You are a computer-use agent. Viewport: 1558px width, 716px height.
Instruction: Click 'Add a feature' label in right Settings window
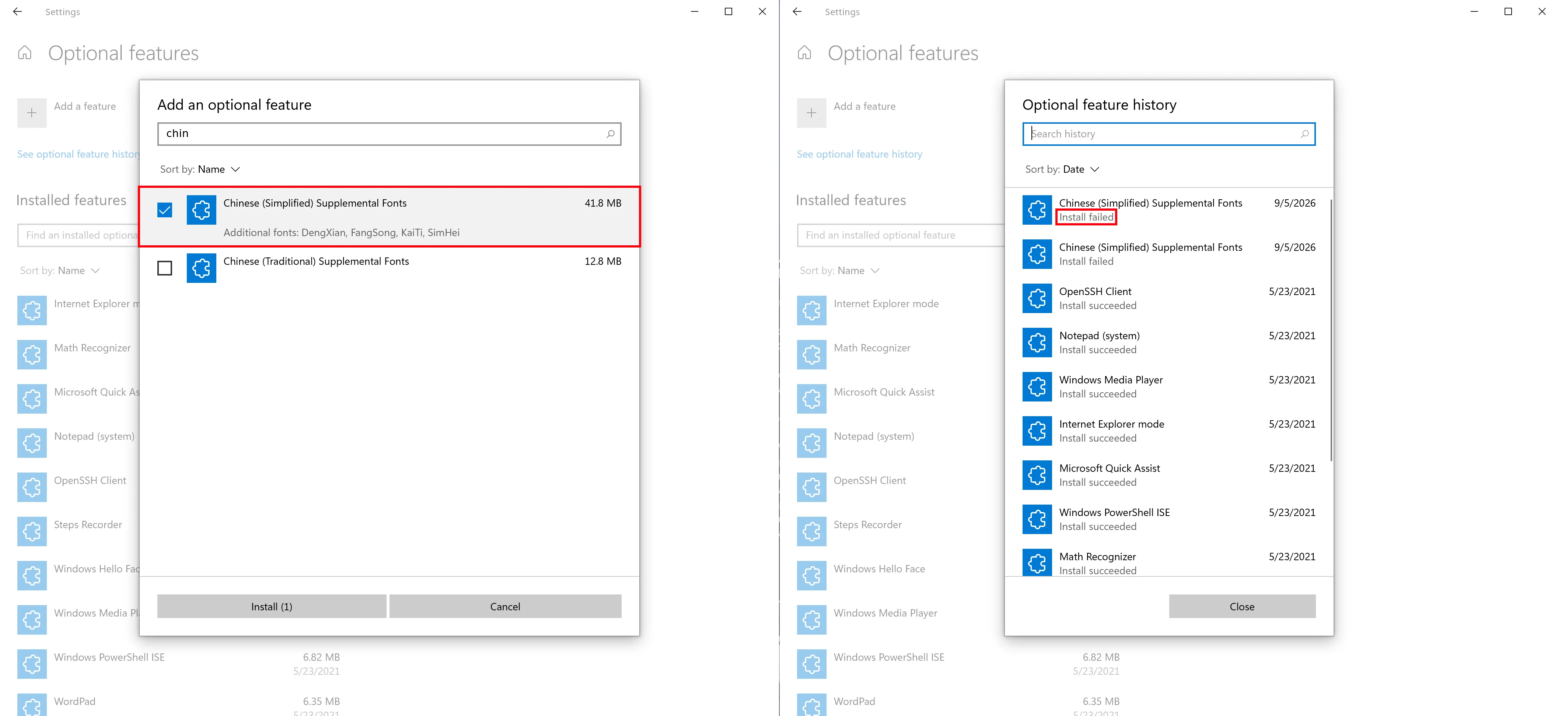point(864,106)
